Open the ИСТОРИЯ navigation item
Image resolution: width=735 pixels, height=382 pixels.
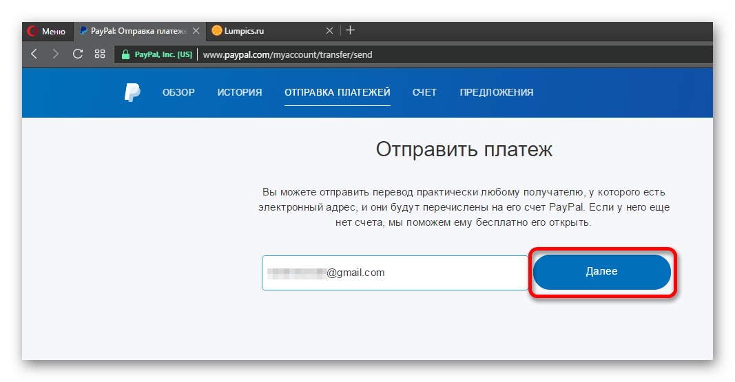pyautogui.click(x=240, y=92)
